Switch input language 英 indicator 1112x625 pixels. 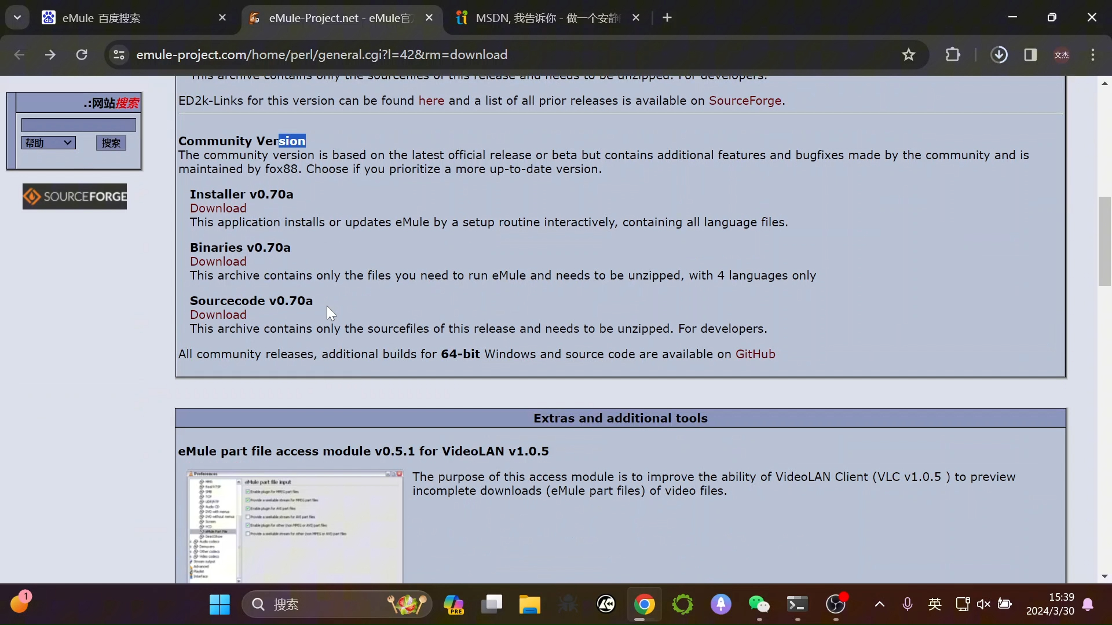tap(935, 605)
